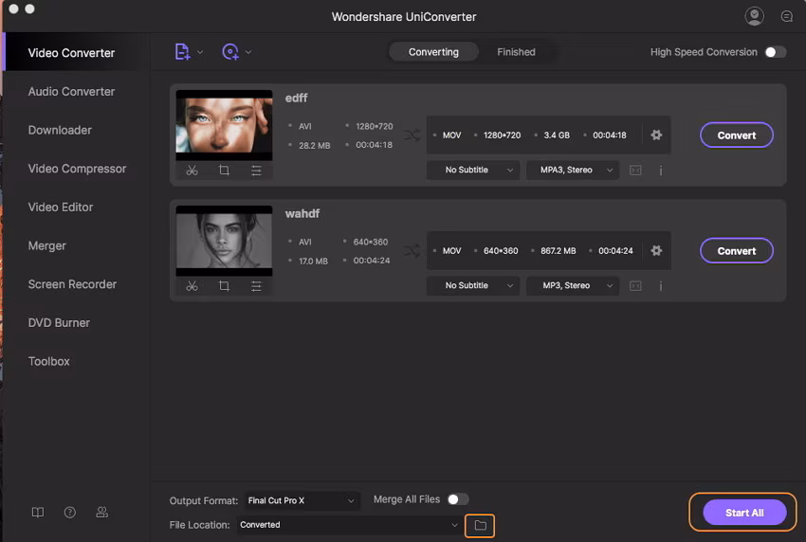Expand the Add Files dropdown arrow
This screenshot has height=542, width=806.
point(200,52)
